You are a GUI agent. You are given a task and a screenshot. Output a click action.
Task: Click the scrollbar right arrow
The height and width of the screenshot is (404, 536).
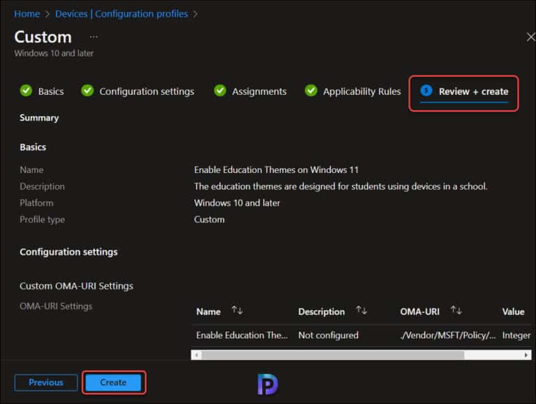pyautogui.click(x=526, y=354)
